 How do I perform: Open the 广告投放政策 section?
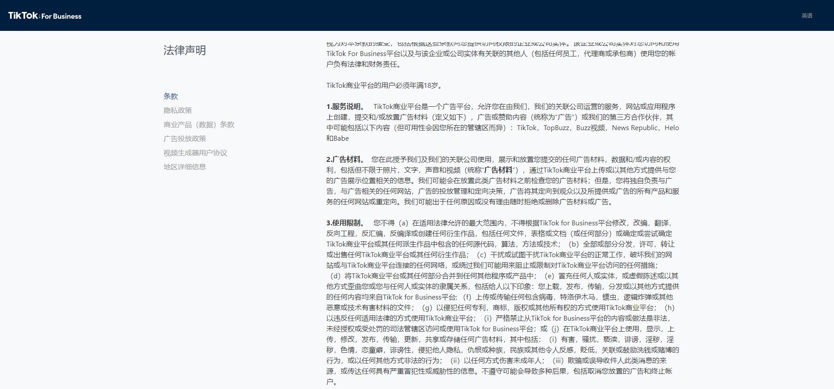185,138
